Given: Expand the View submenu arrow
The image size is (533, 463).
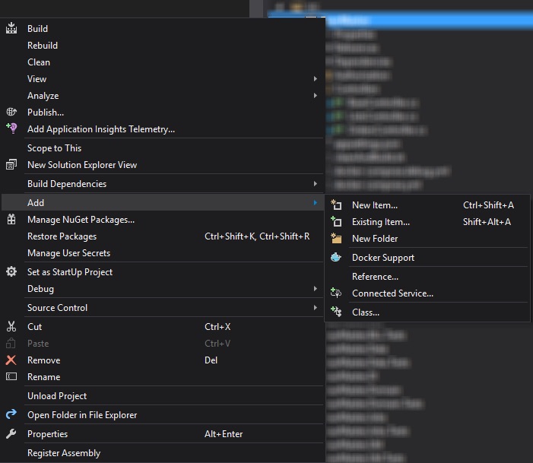Looking at the screenshot, I should (315, 79).
